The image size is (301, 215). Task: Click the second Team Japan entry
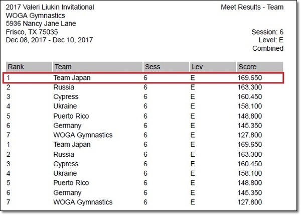72,144
